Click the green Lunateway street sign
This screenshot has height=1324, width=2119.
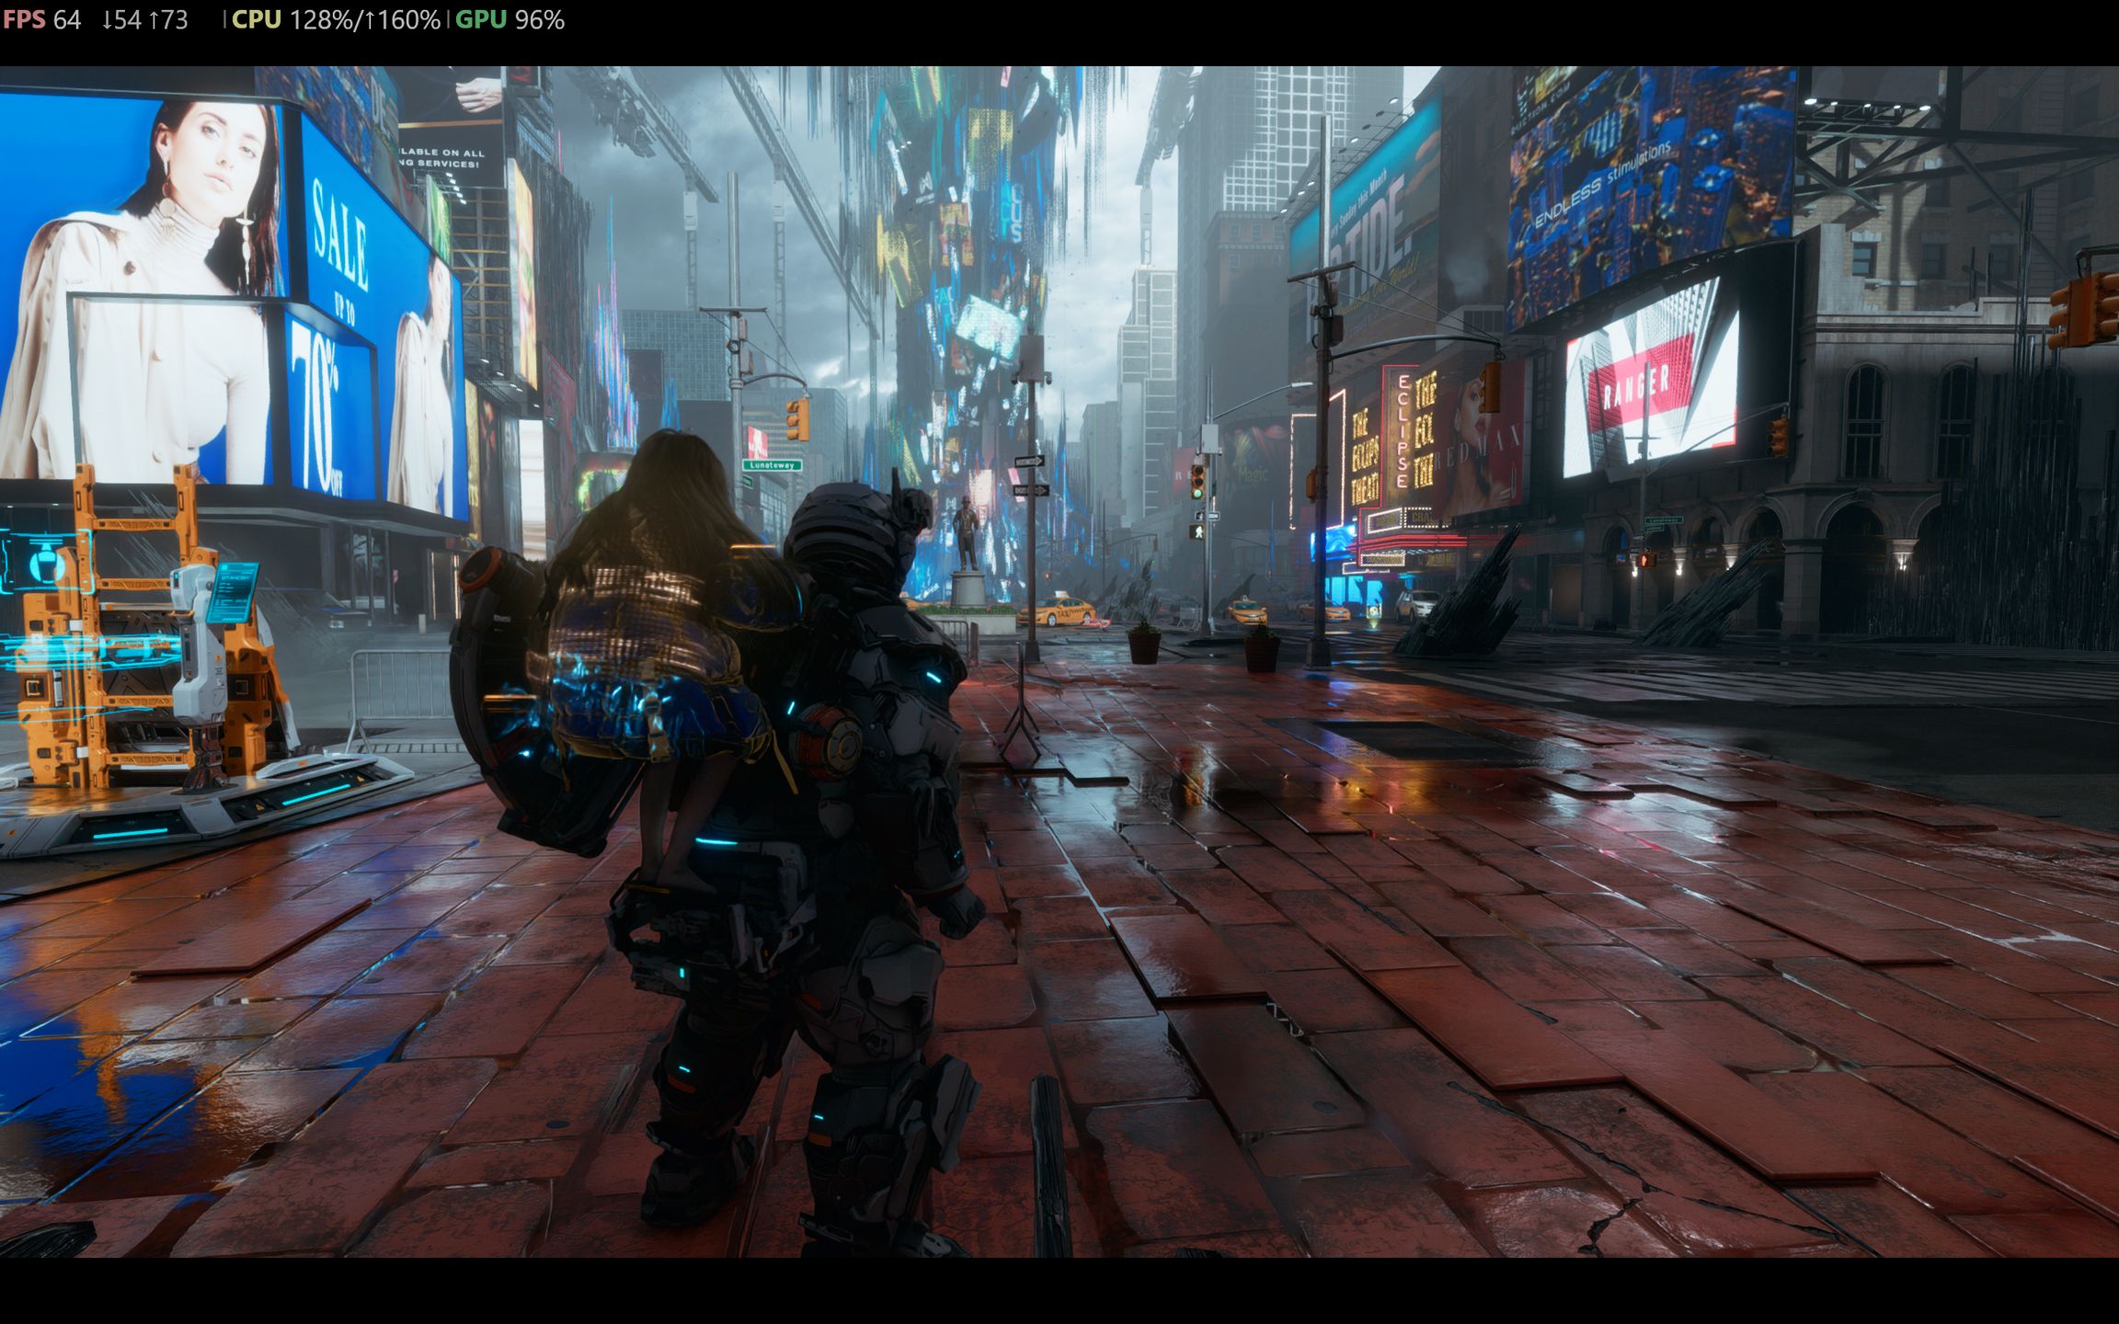click(773, 465)
